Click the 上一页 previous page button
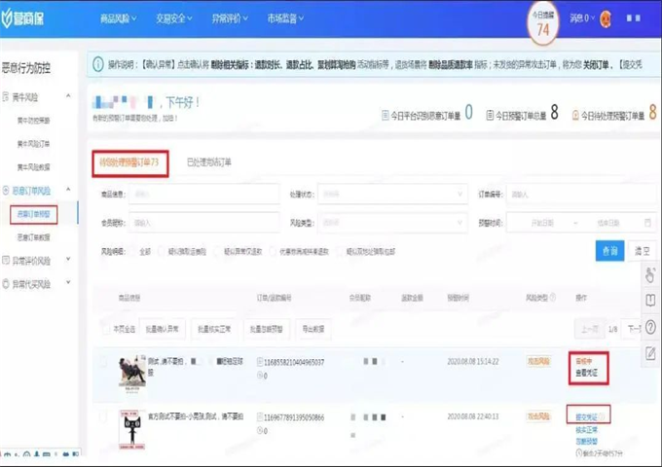This screenshot has width=662, height=467. tap(589, 329)
